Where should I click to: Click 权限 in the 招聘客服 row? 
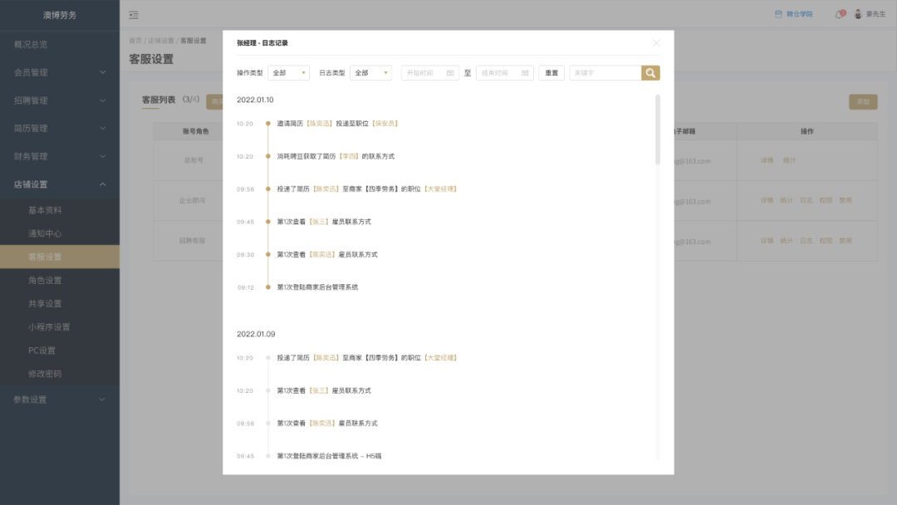pyautogui.click(x=826, y=241)
